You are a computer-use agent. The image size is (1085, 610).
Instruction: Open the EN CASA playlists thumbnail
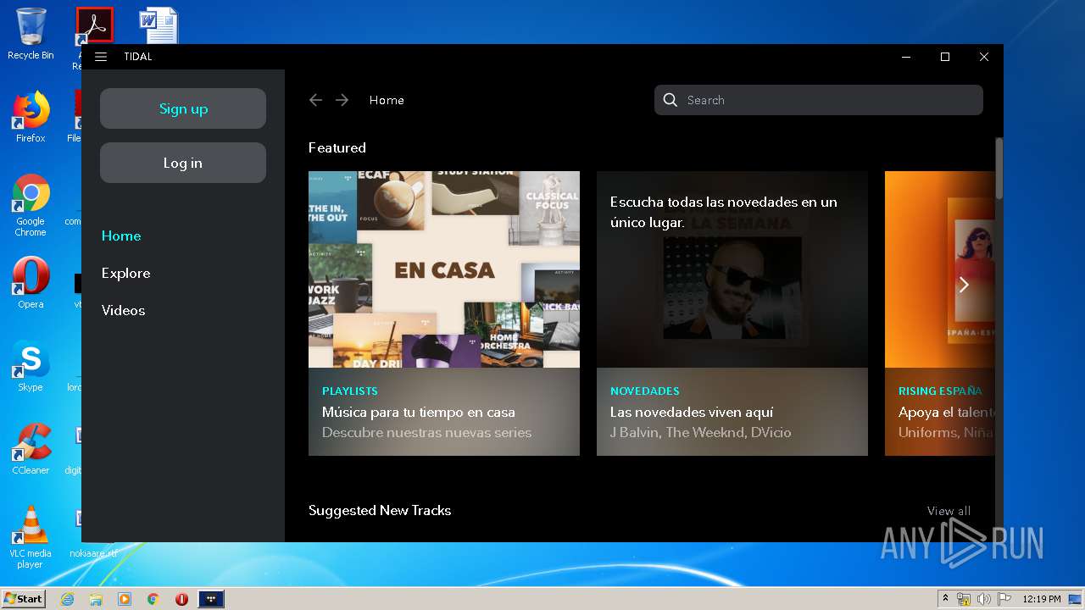[444, 269]
